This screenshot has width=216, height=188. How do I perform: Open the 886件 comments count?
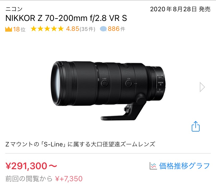(x=116, y=29)
